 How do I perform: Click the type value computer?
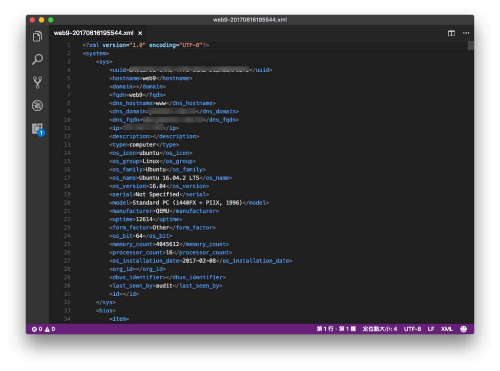[143, 144]
